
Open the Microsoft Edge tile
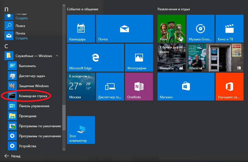[95, 58]
